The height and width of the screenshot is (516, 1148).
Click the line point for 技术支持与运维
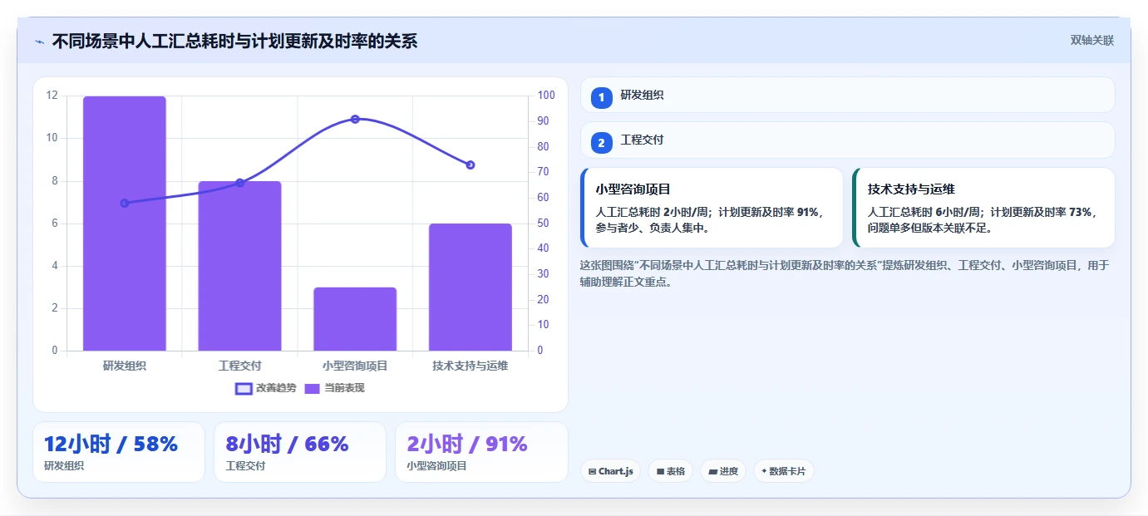[x=471, y=165]
